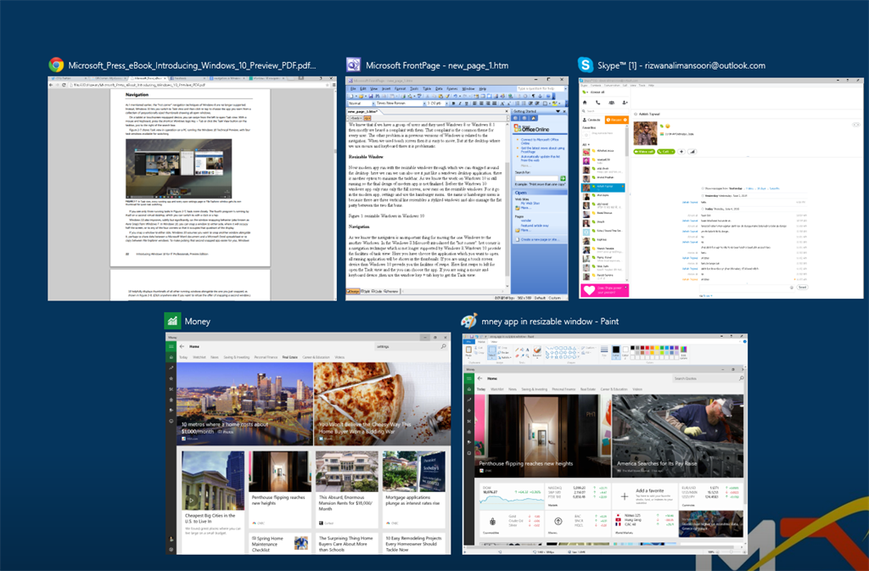Click the settings gear at the Money sidebar bottom
The height and width of the screenshot is (571, 869).
click(171, 550)
